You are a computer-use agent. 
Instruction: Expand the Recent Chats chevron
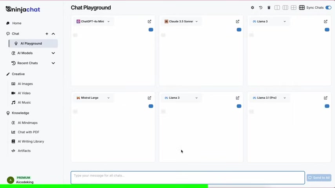coord(53,63)
